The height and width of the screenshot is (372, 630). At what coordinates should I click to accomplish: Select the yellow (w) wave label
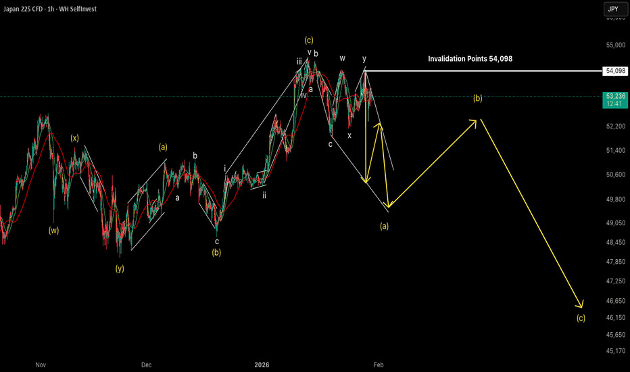tap(53, 230)
